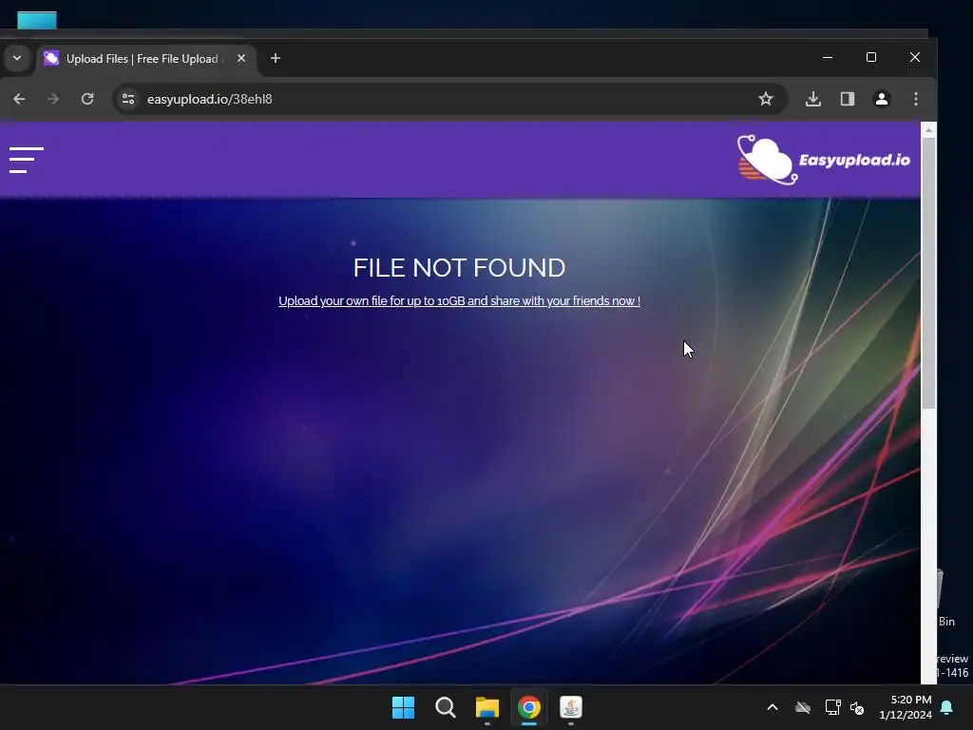
Task: View site information icon in address bar
Action: coord(128,99)
